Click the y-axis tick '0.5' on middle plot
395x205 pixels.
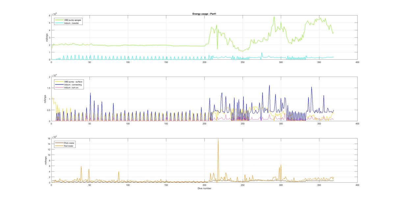49,110
